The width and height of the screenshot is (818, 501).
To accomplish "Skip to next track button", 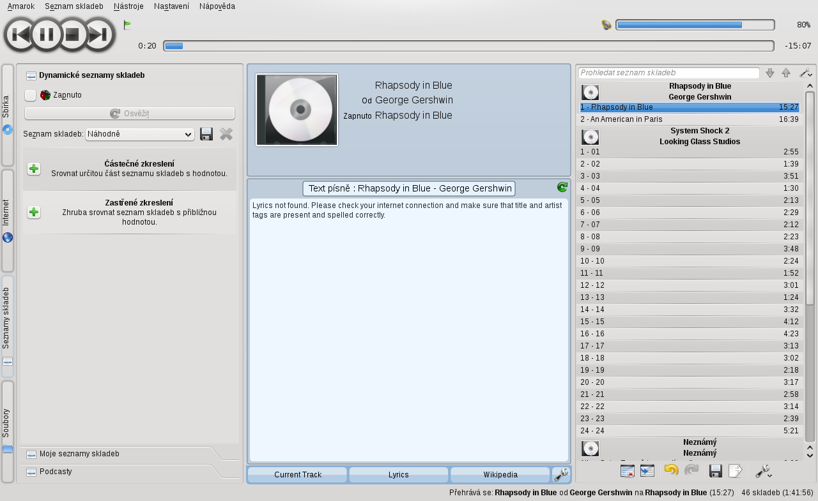I will tap(98, 34).
